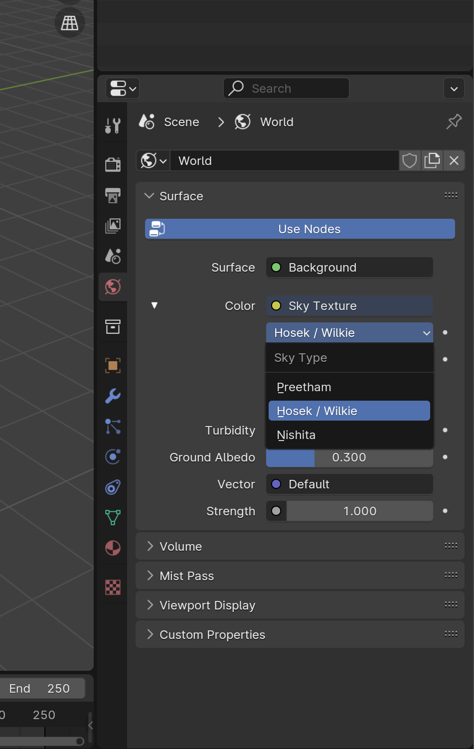The height and width of the screenshot is (749, 474).
Task: Toggle fake user shield for World
Action: tap(409, 161)
